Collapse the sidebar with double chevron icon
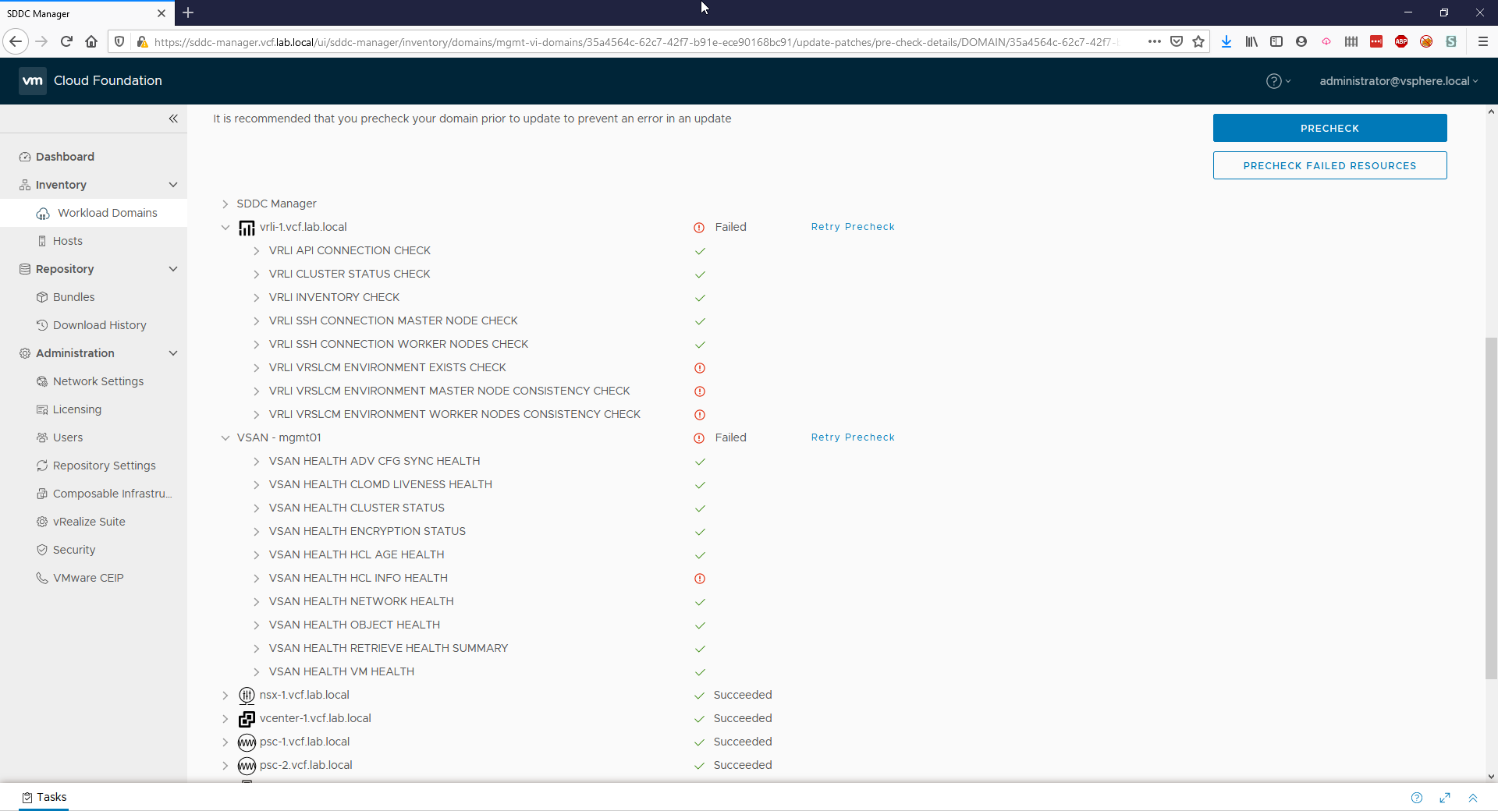 click(x=173, y=119)
